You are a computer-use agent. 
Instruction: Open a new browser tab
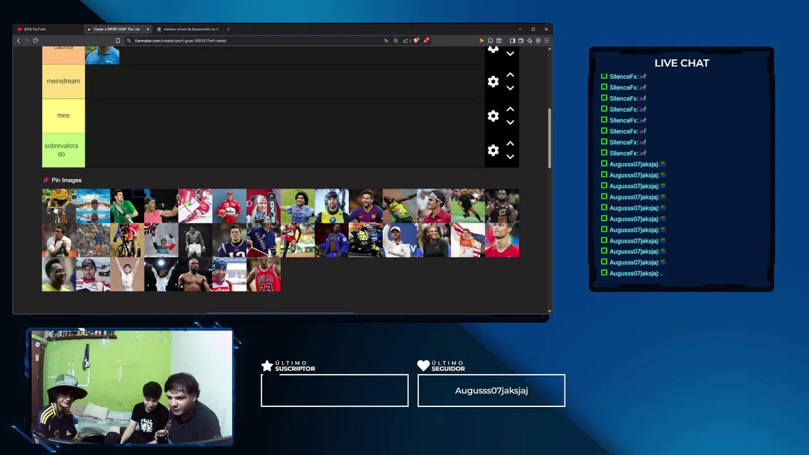[x=228, y=29]
